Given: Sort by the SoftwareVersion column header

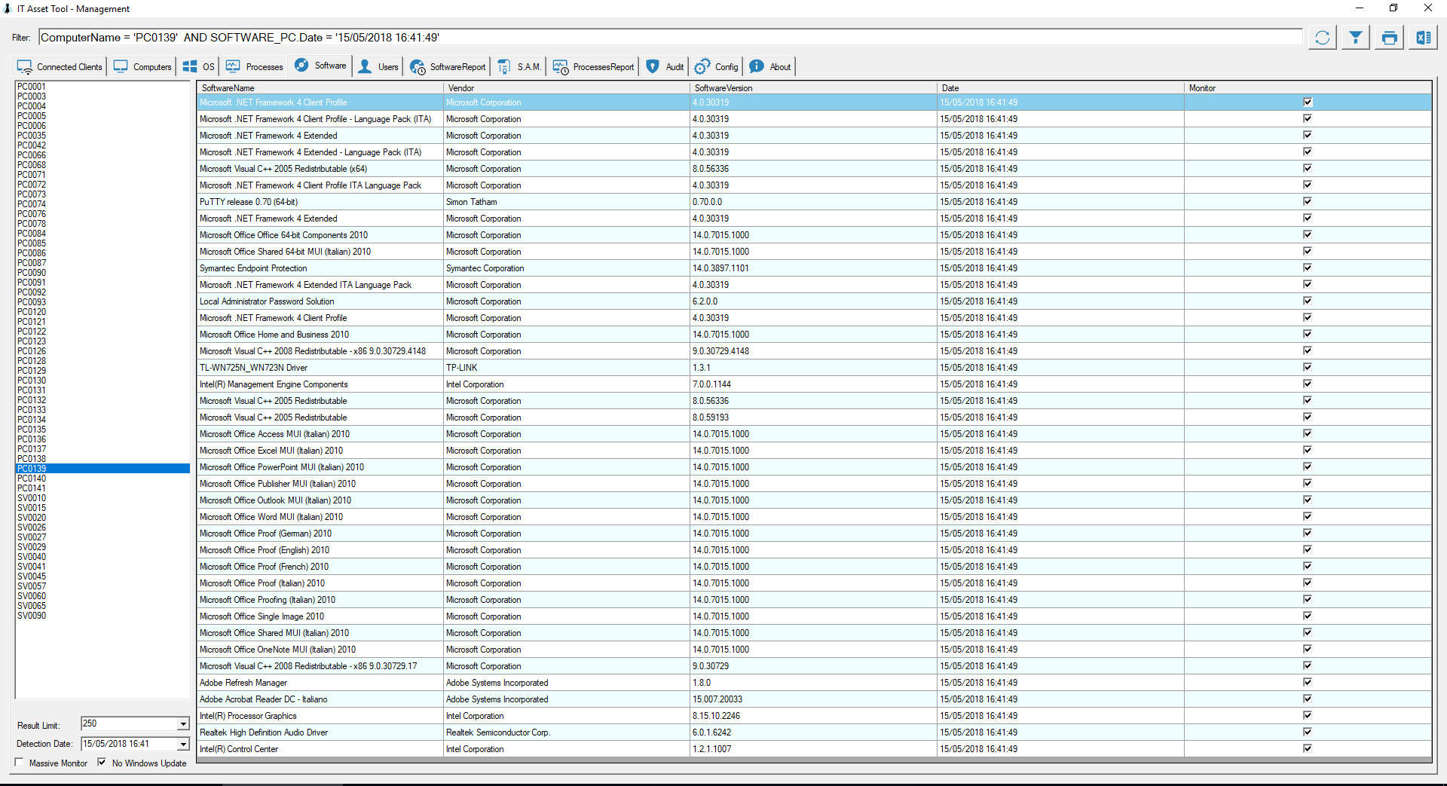Looking at the screenshot, I should [813, 88].
